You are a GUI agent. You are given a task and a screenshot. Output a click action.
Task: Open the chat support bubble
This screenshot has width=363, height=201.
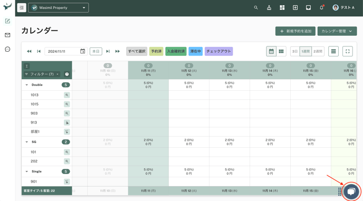click(351, 192)
